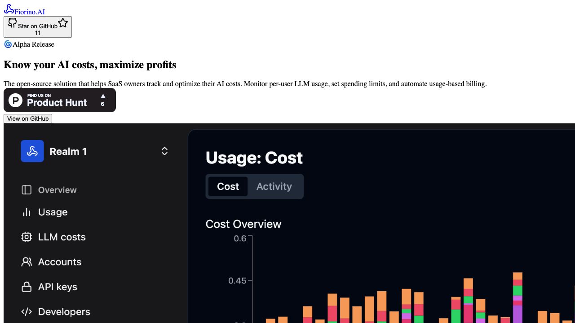
Task: Click the Star on GitHub button
Action: tap(38, 27)
